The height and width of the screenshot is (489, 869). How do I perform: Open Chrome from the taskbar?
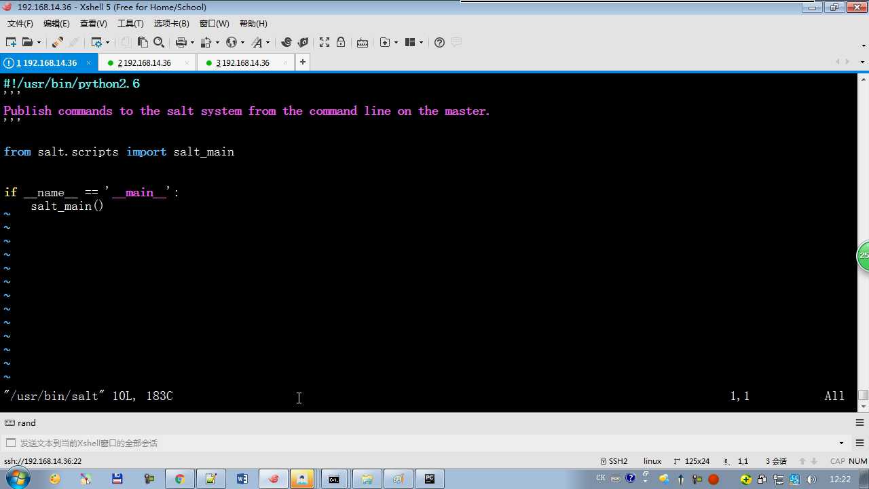click(179, 479)
